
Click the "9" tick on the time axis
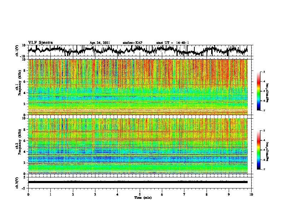click(229, 194)
